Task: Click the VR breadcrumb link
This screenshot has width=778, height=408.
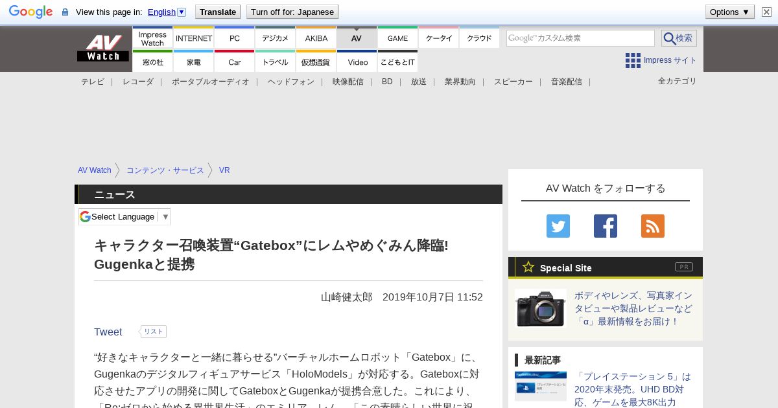Action: [224, 170]
